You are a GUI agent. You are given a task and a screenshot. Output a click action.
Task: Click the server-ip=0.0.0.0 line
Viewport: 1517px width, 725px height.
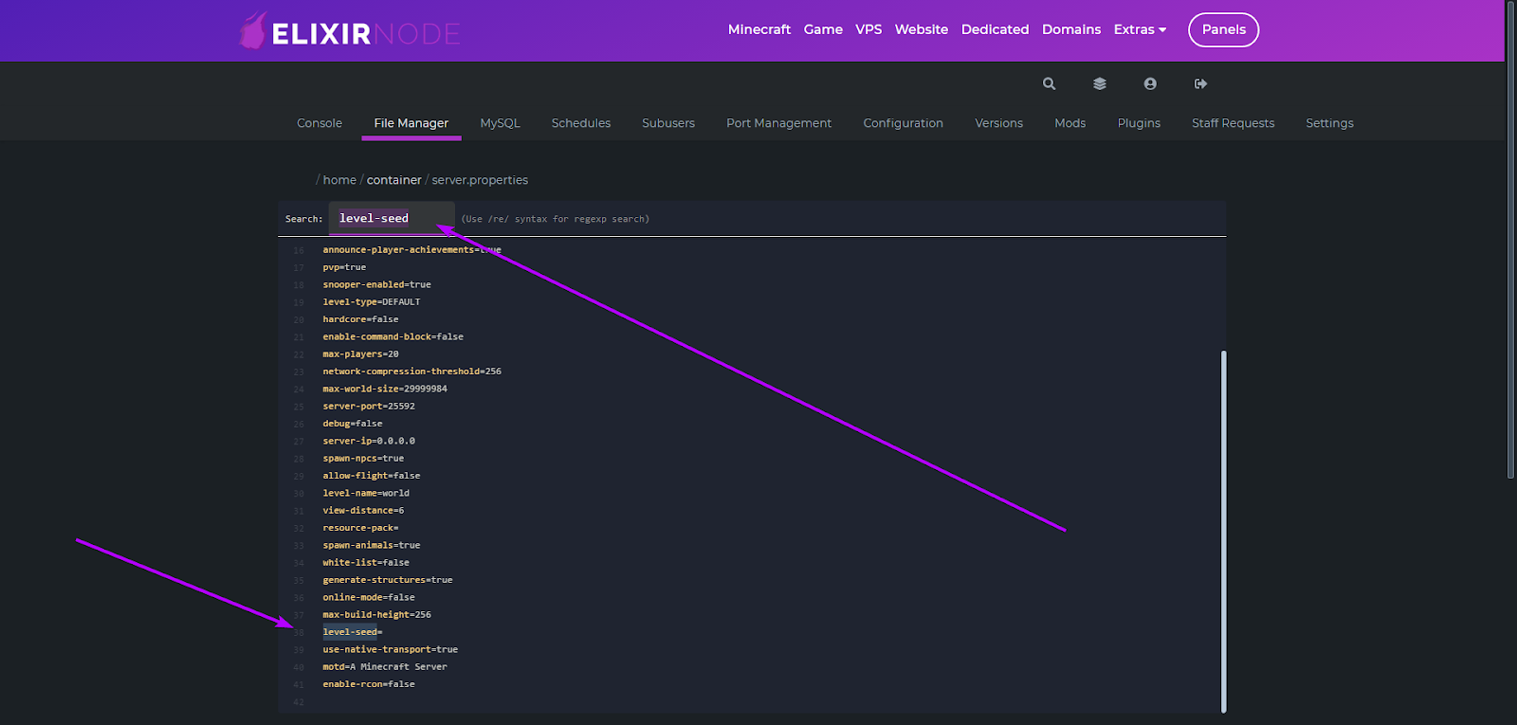coord(369,441)
